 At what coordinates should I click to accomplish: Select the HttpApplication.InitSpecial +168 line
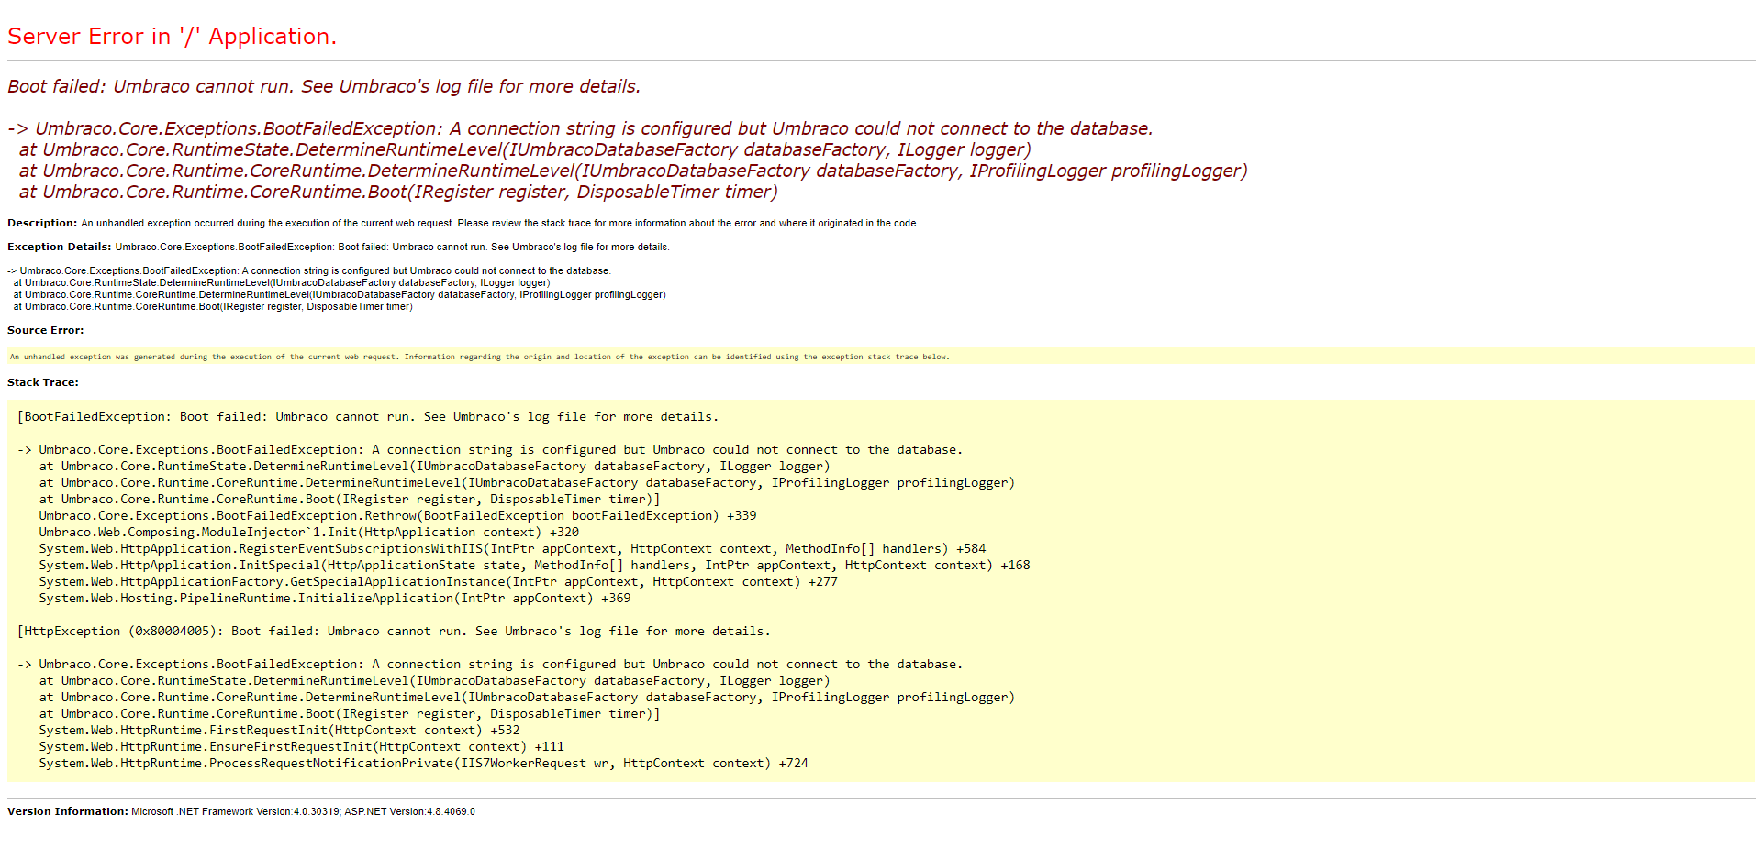click(534, 565)
